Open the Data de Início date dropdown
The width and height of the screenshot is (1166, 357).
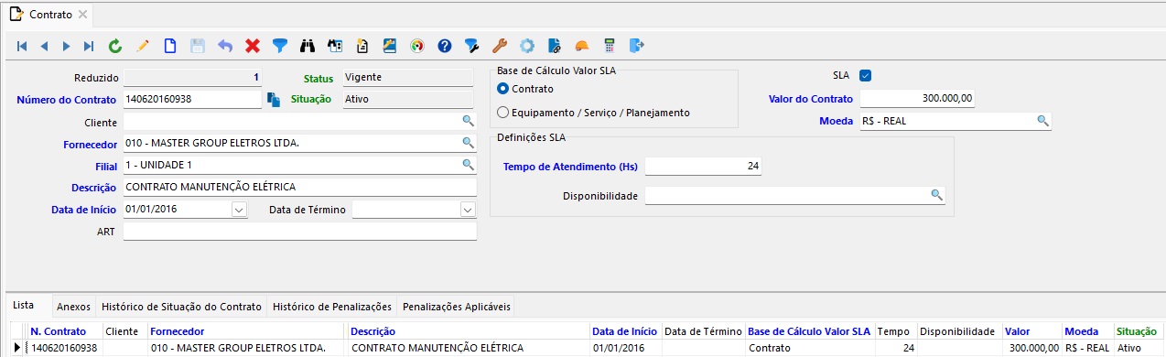[239, 209]
